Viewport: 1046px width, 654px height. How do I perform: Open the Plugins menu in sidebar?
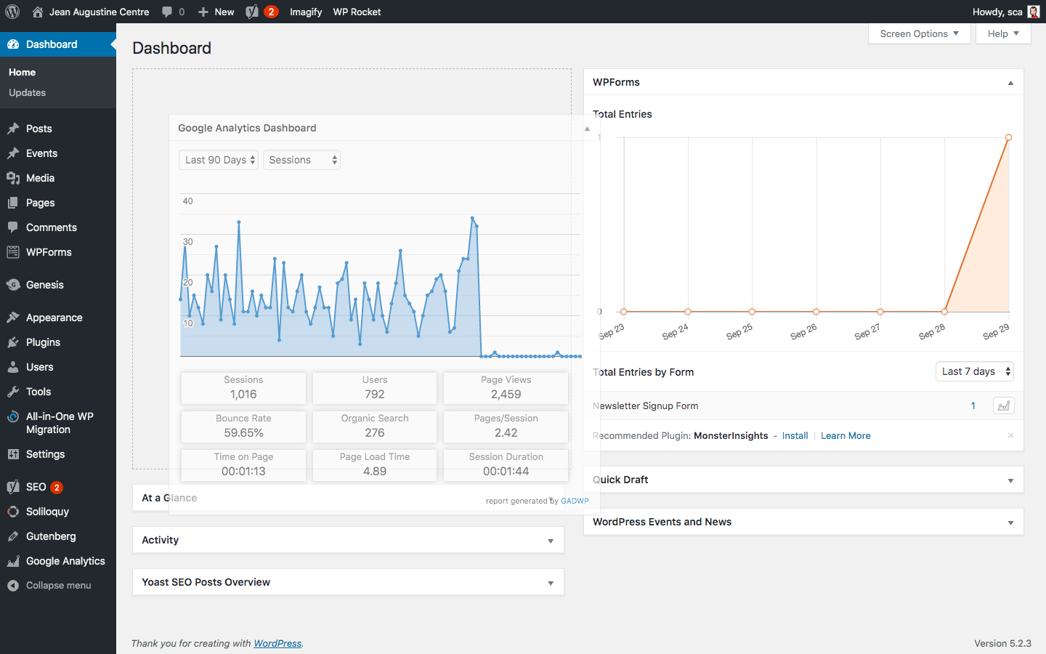click(x=43, y=342)
